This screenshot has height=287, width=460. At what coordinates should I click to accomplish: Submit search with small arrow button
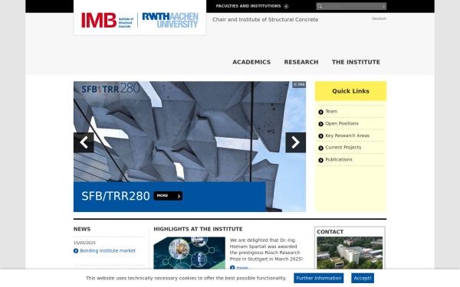383,6
